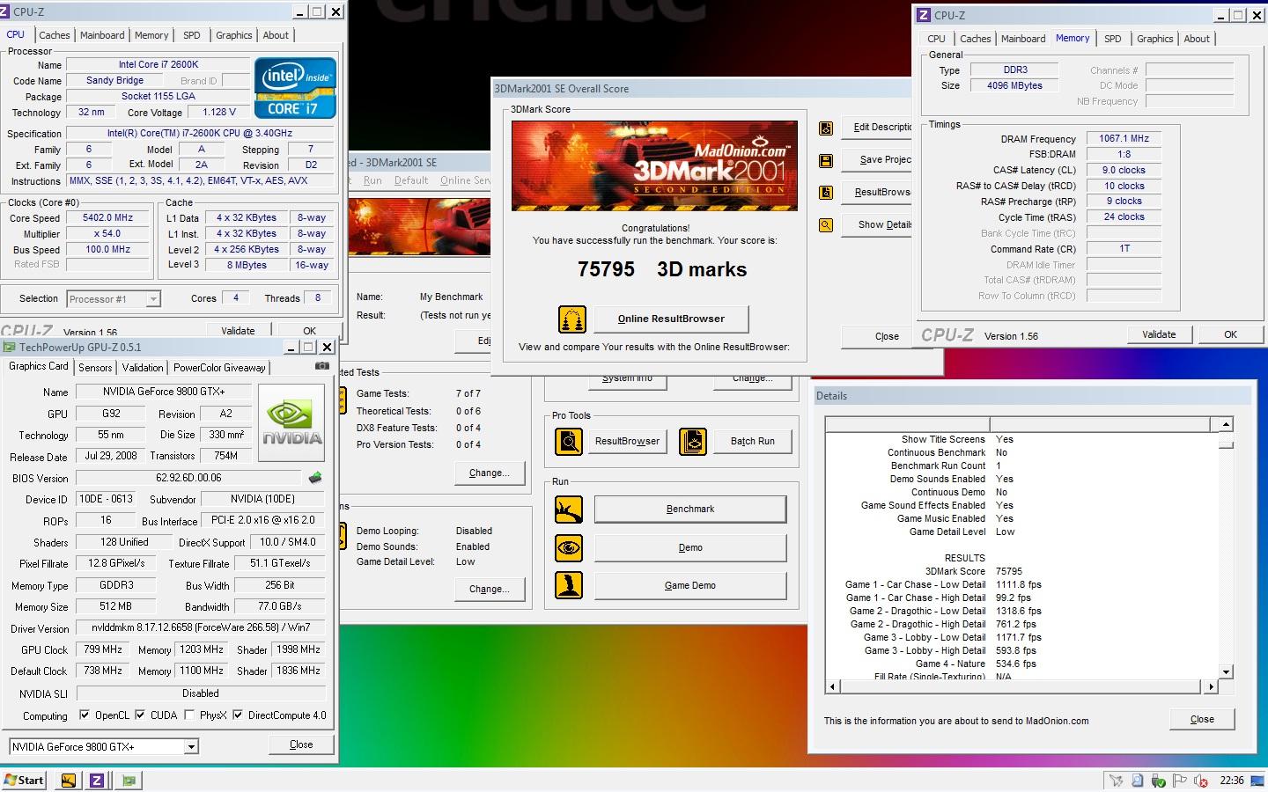Viewport: 1268px width, 792px height.
Task: Click the Show Desktop icon beside the clock
Action: (1258, 781)
